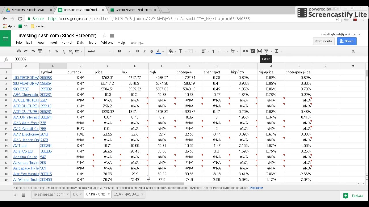
Task: Switch to the investing-cash.com sheet tab
Action: (x=48, y=194)
